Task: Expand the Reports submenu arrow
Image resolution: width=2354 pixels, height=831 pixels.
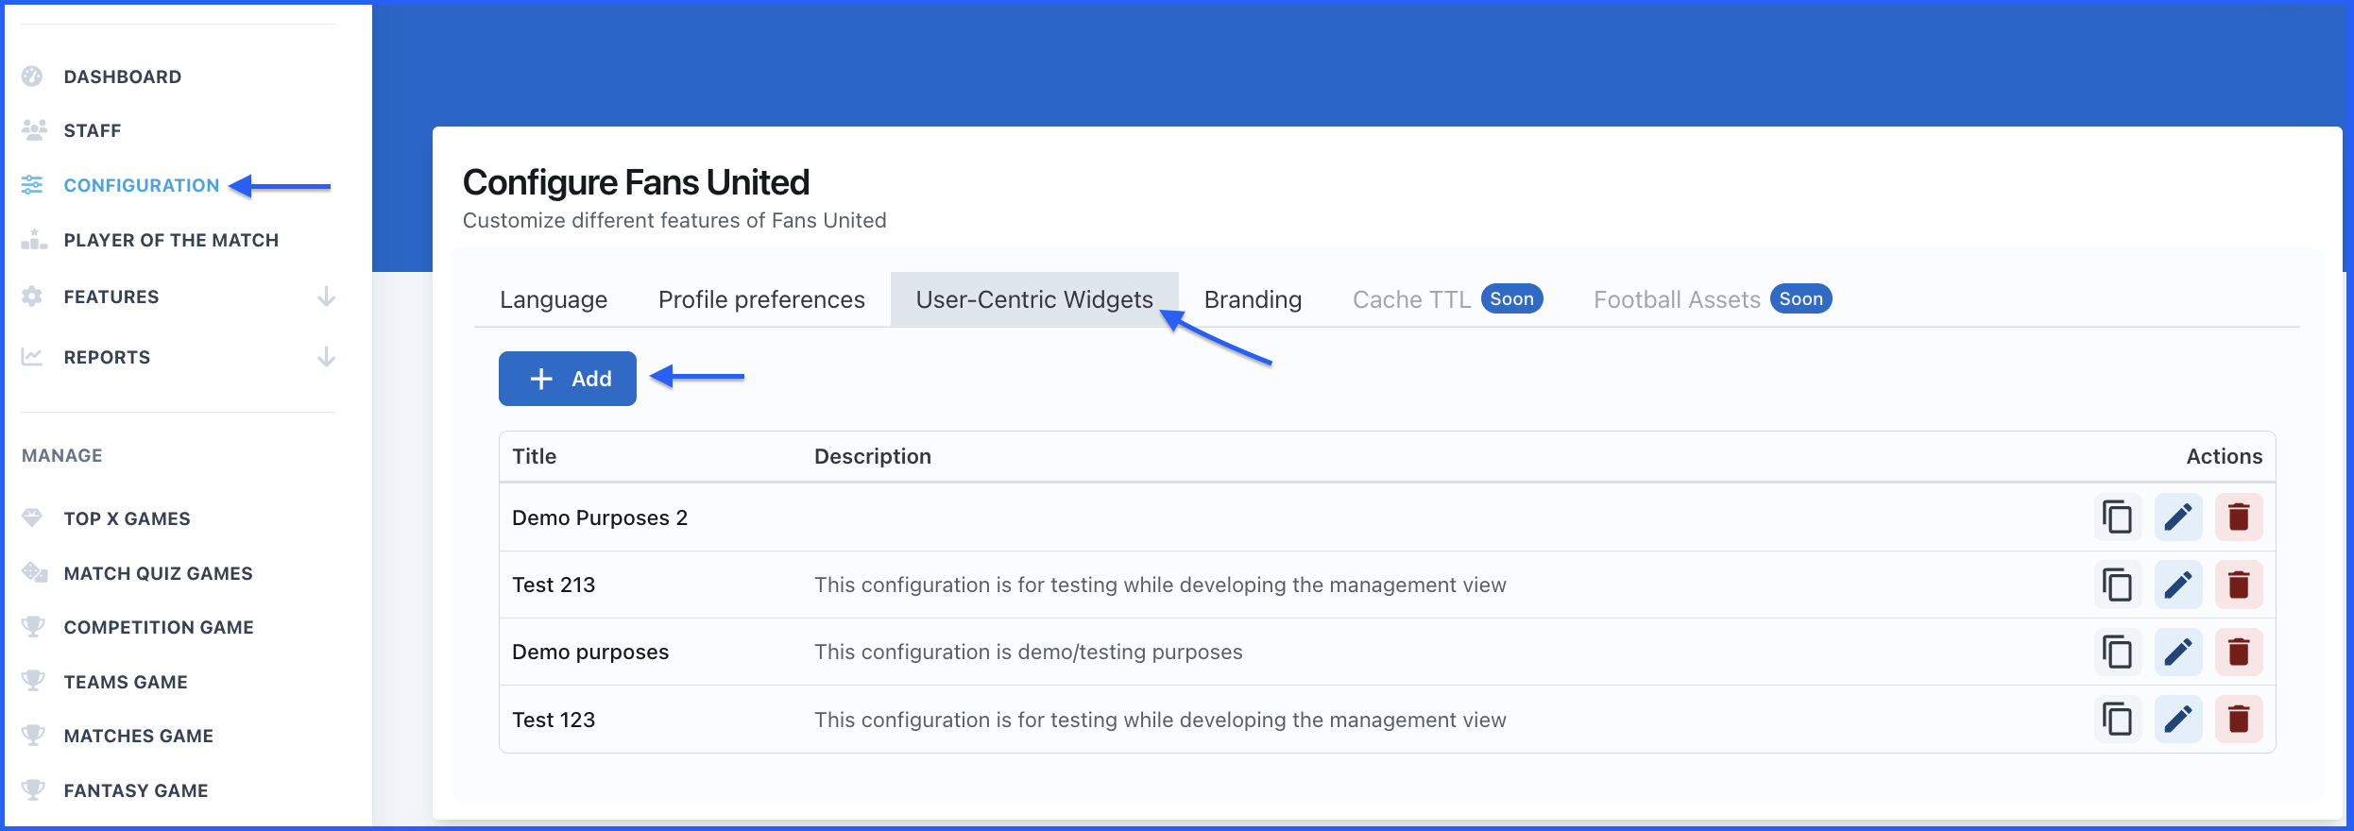Action: pos(326,357)
